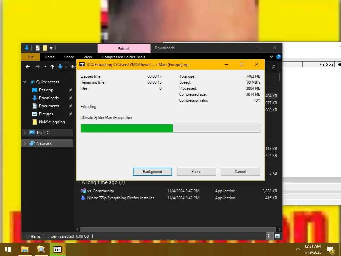The height and width of the screenshot is (256, 341).
Task: Click the vs_Community file icon
Action: (83, 191)
